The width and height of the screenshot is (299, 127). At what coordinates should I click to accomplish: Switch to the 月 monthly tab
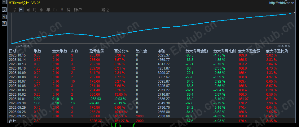(34, 10)
